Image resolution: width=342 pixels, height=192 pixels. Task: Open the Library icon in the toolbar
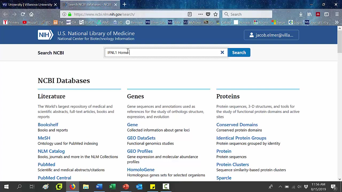click(x=309, y=14)
